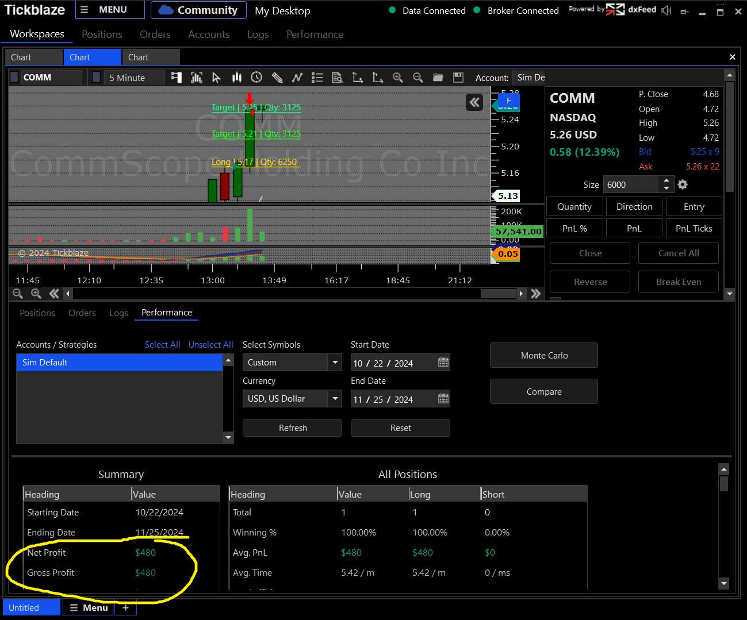Zoom in chart timeline bottom magnifier
This screenshot has height=620, width=747.
click(36, 294)
